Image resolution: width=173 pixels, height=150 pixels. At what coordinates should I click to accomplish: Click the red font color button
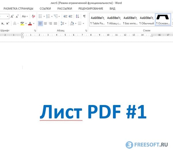point(30,23)
